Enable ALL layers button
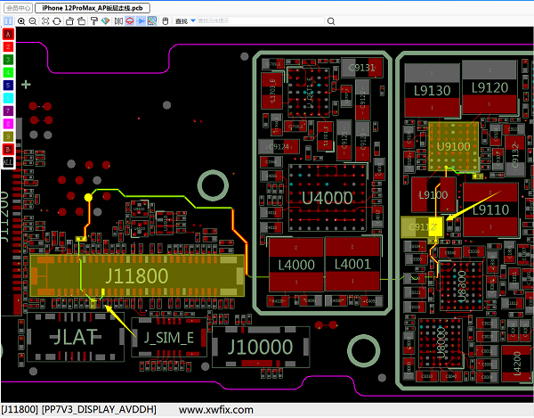 coord(8,163)
